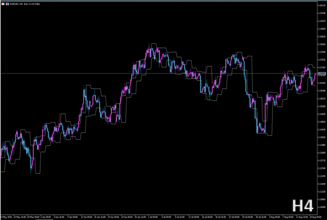This screenshot has width=327, height=220.
Task: Click the Depth of Market icon beside EURUSD title
Action: (x=3, y=4)
